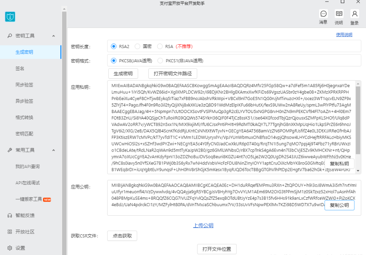Select RSA2 key length option

114,46
